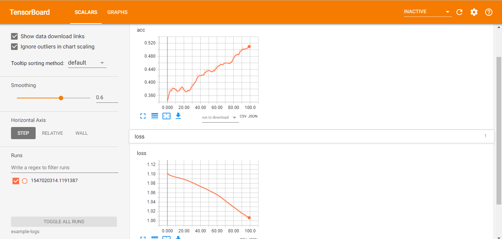
Task: Open the help question mark icon
Action: pyautogui.click(x=489, y=12)
